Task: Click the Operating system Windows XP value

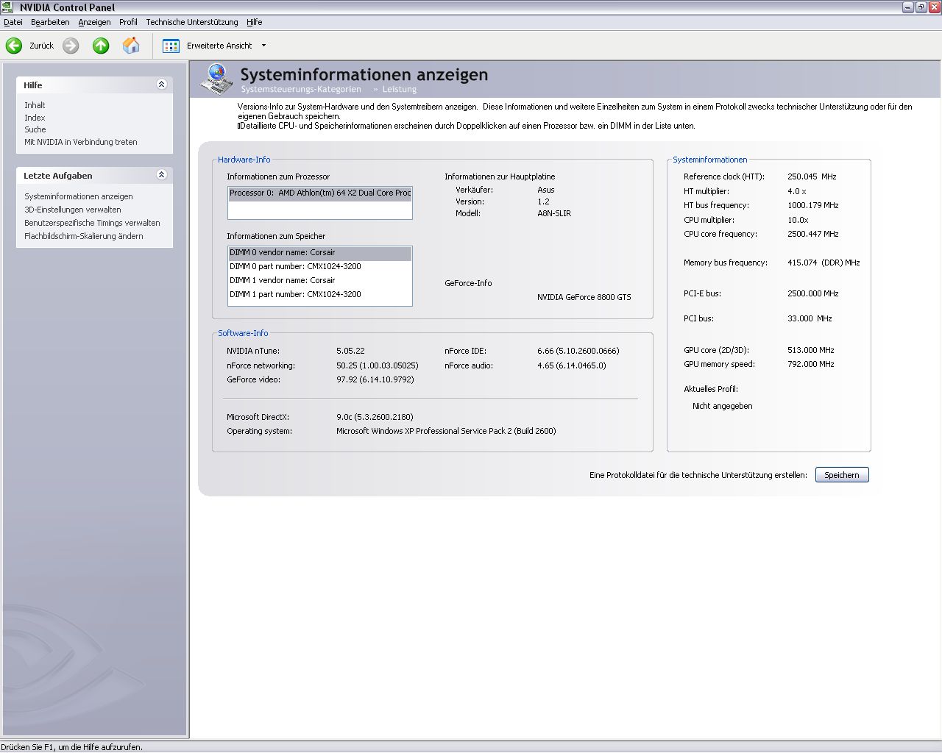Action: pyautogui.click(x=446, y=431)
